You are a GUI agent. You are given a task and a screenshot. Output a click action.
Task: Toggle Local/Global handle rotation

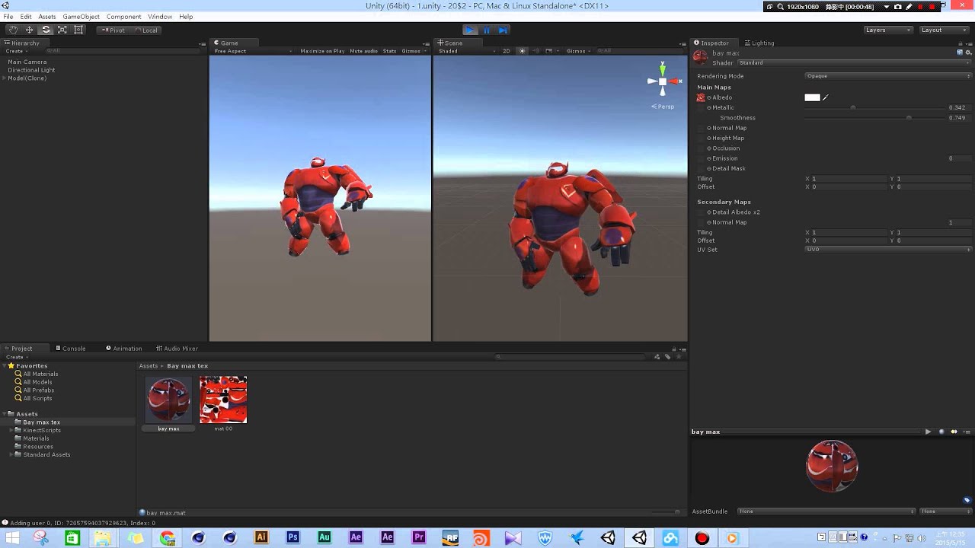coord(146,30)
